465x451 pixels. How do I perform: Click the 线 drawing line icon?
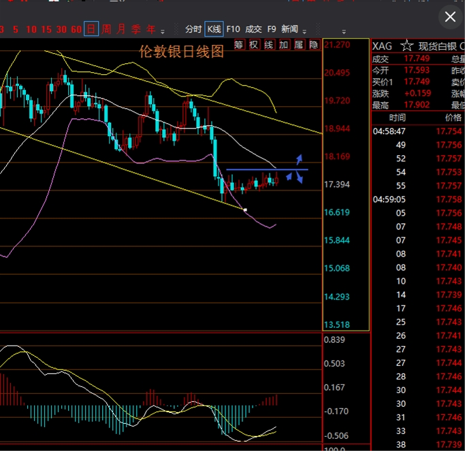click(x=269, y=45)
